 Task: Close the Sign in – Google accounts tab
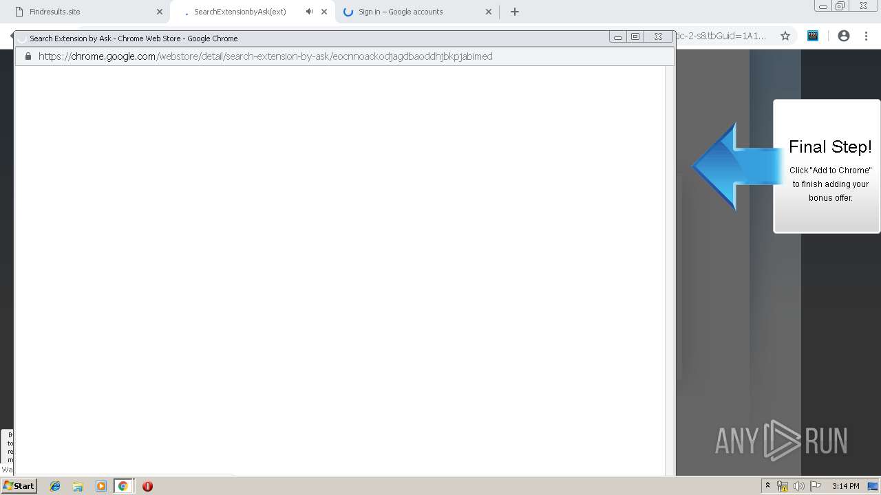click(489, 12)
